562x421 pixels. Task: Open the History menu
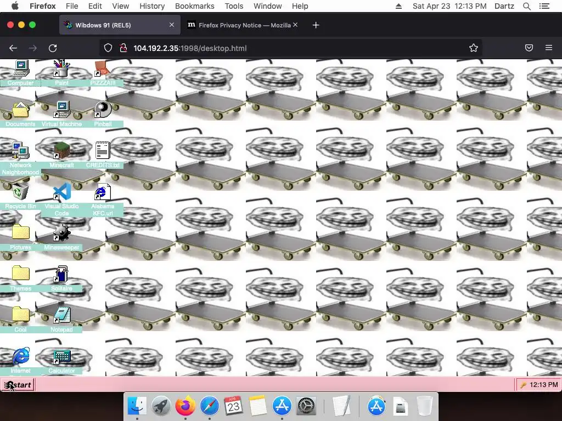(x=152, y=6)
